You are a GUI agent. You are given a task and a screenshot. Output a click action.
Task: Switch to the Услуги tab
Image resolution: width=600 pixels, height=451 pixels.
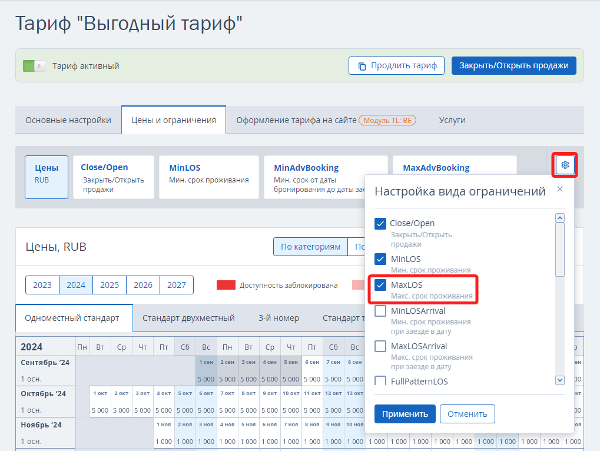click(452, 120)
